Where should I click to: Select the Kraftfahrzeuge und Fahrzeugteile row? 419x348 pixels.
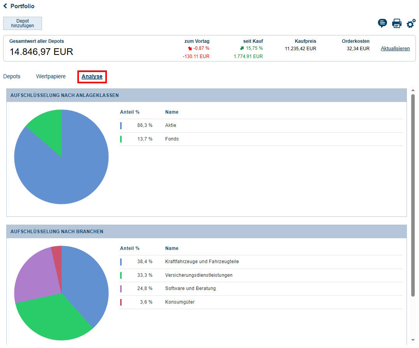(x=202, y=262)
